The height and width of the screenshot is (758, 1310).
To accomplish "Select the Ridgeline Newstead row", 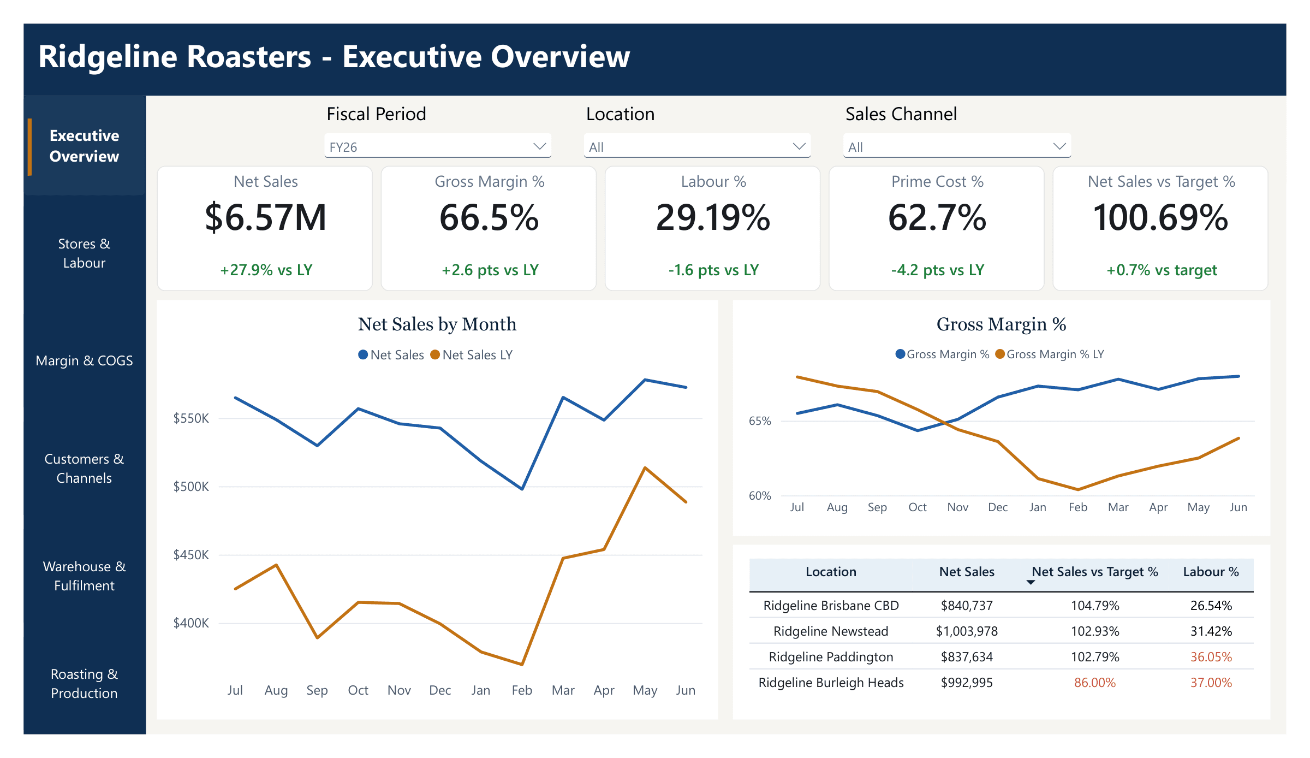I will (x=1002, y=631).
